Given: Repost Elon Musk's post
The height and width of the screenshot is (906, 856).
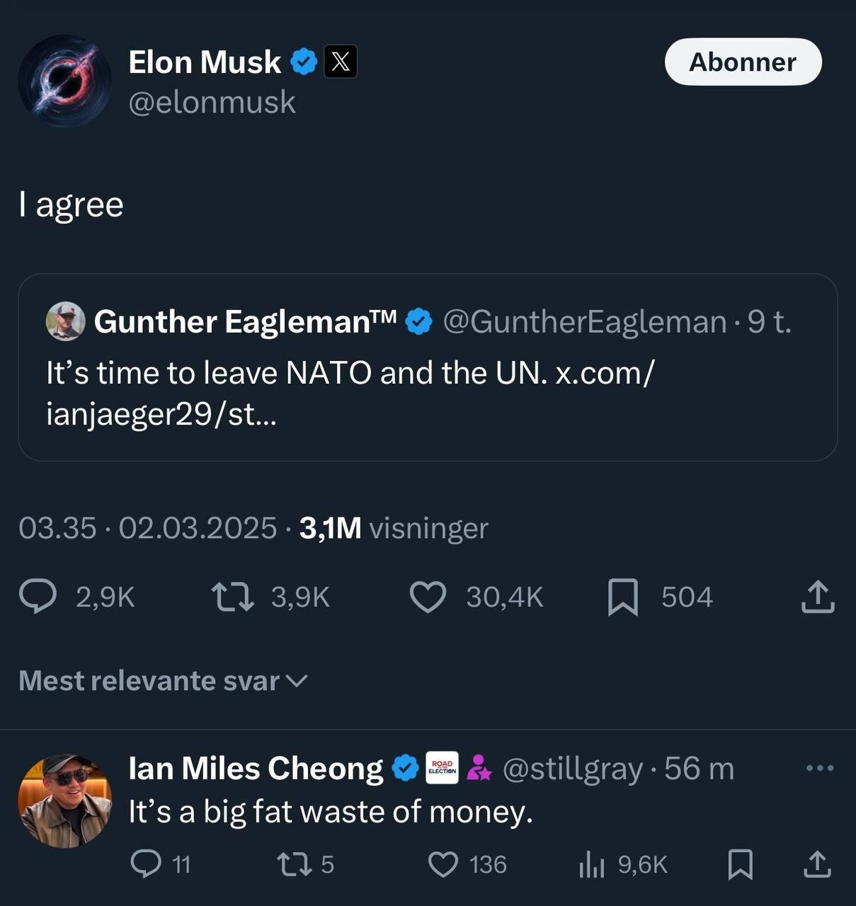Looking at the screenshot, I should 234,596.
